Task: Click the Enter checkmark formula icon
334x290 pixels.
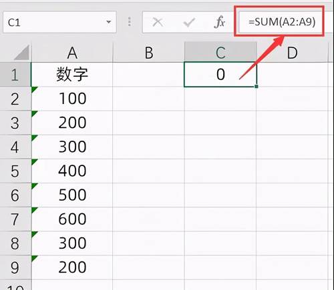Action: [x=189, y=22]
